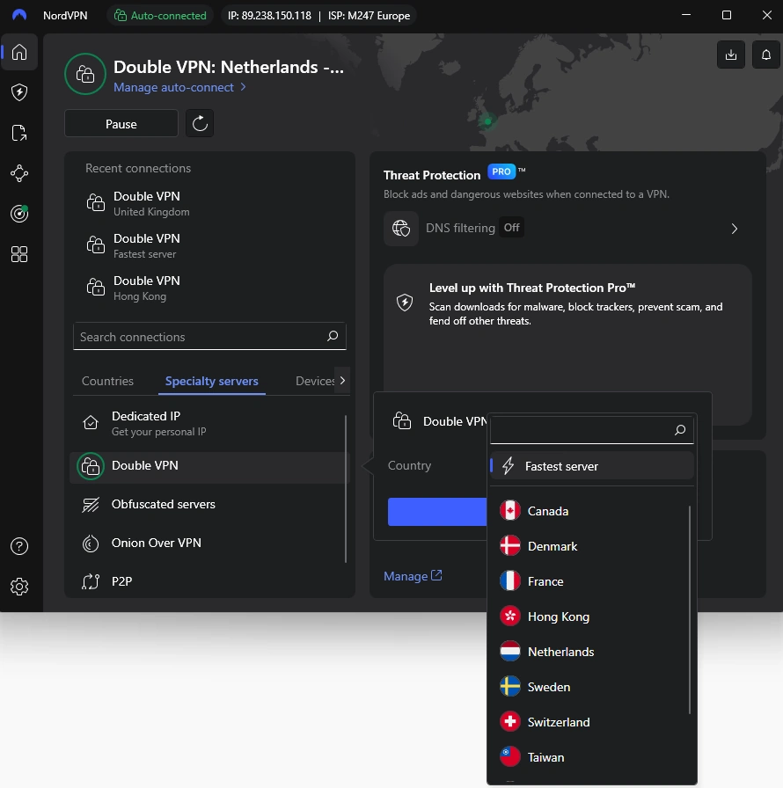Click Hong Kong flag icon
The height and width of the screenshot is (788, 783).
pos(510,617)
